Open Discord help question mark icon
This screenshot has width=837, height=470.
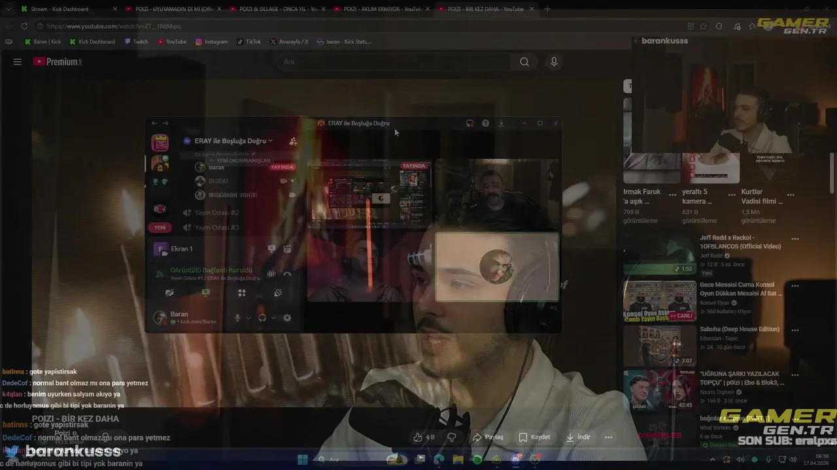click(485, 123)
